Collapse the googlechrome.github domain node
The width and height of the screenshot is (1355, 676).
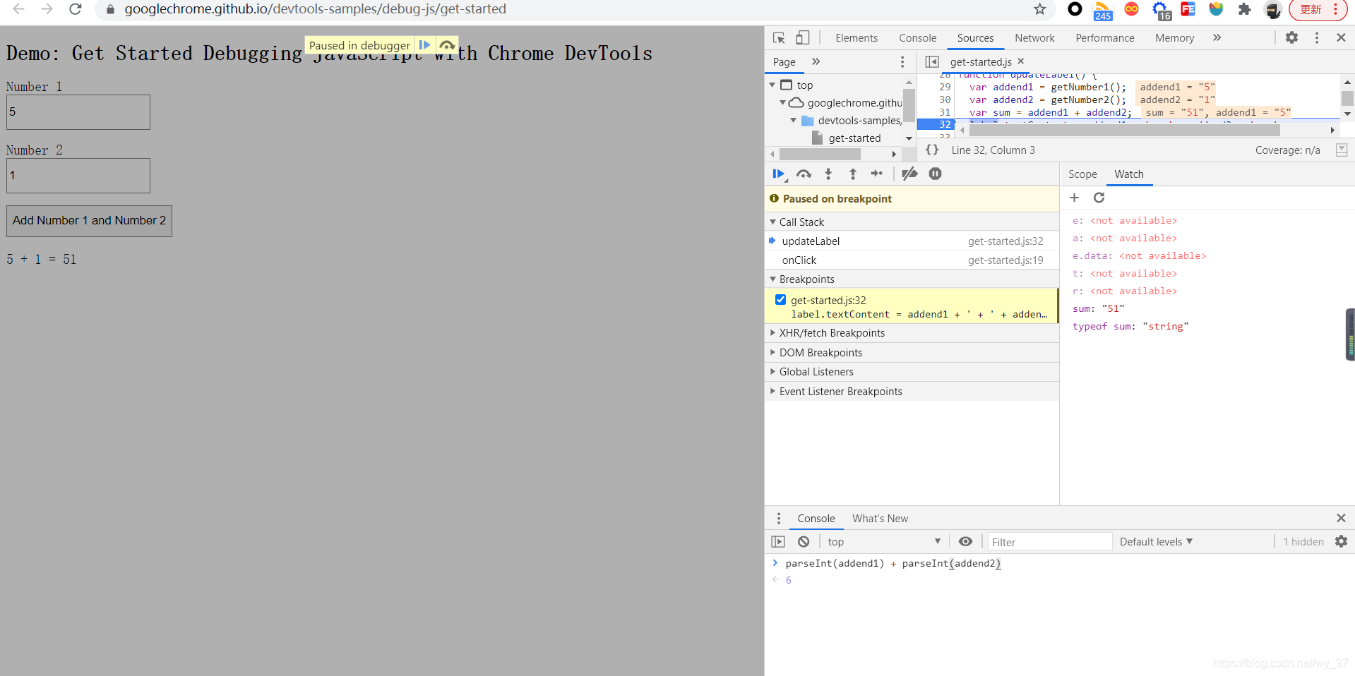pyautogui.click(x=783, y=103)
